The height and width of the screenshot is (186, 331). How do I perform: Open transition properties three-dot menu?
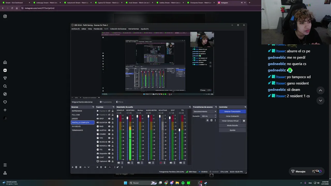point(215,120)
